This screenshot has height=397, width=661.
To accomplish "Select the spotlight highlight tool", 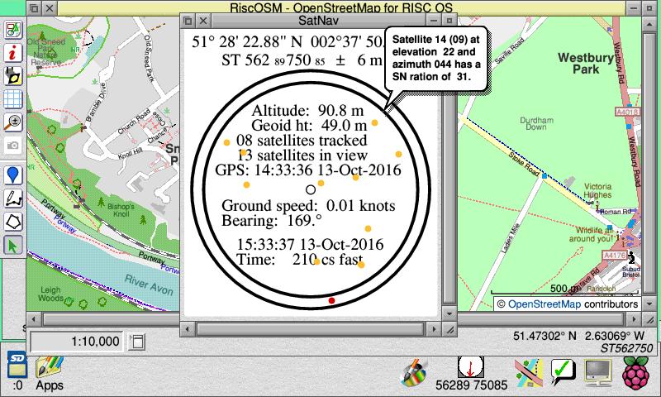I will (x=13, y=76).
